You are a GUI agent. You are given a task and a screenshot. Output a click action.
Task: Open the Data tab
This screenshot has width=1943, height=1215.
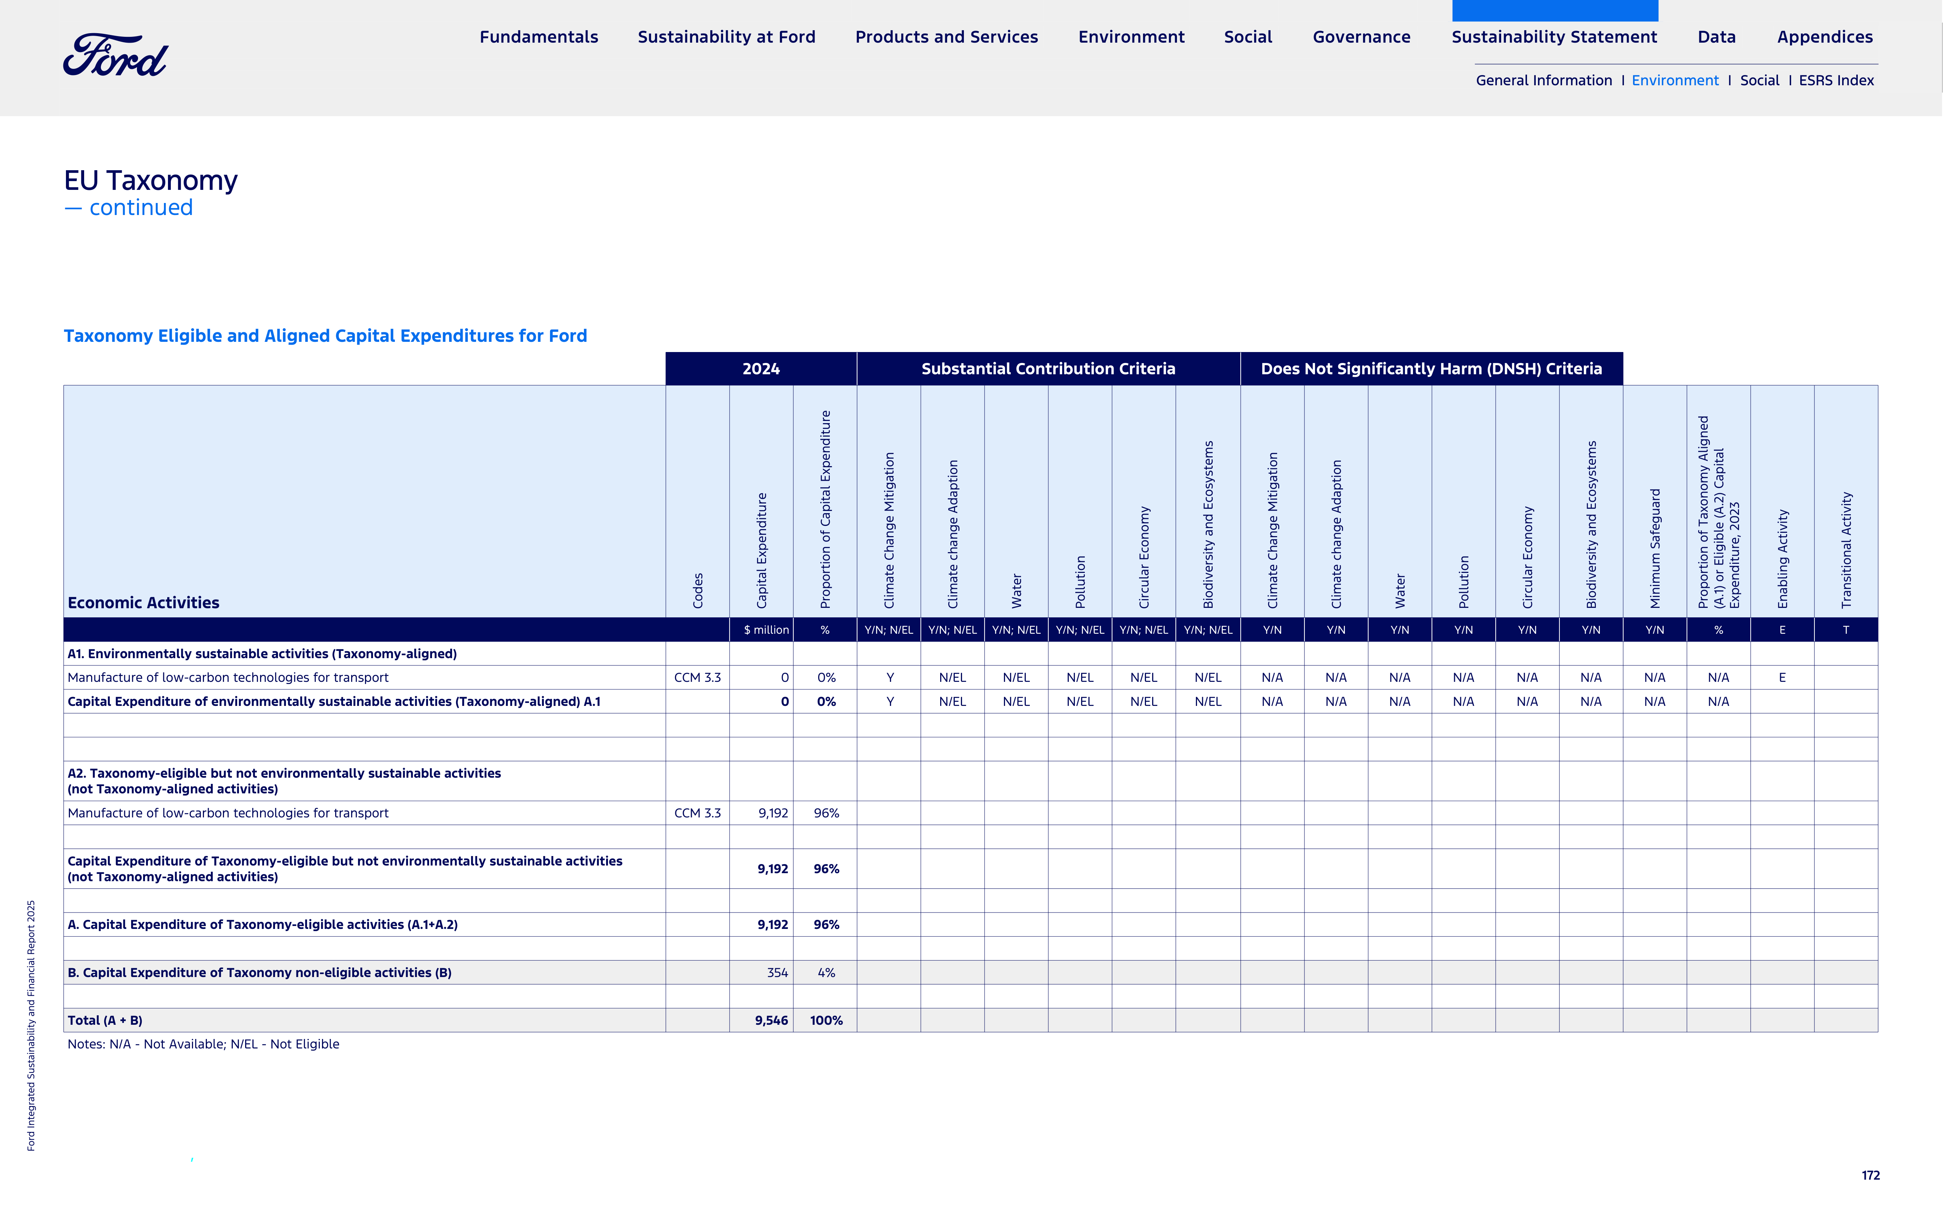pos(1716,37)
